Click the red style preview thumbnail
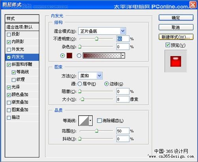The height and width of the screenshot is (162, 198). pyautogui.click(x=176, y=61)
